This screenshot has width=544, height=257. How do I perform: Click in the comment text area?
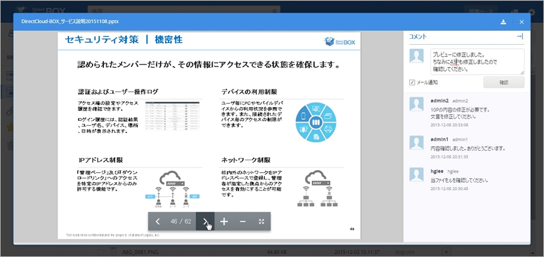click(x=477, y=62)
